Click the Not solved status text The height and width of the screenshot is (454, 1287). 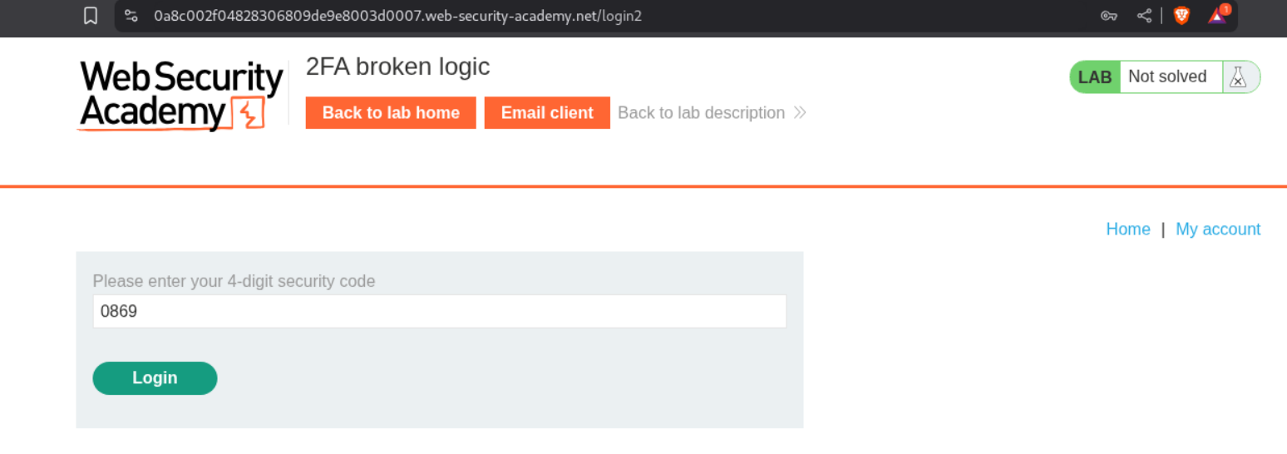[x=1167, y=77]
